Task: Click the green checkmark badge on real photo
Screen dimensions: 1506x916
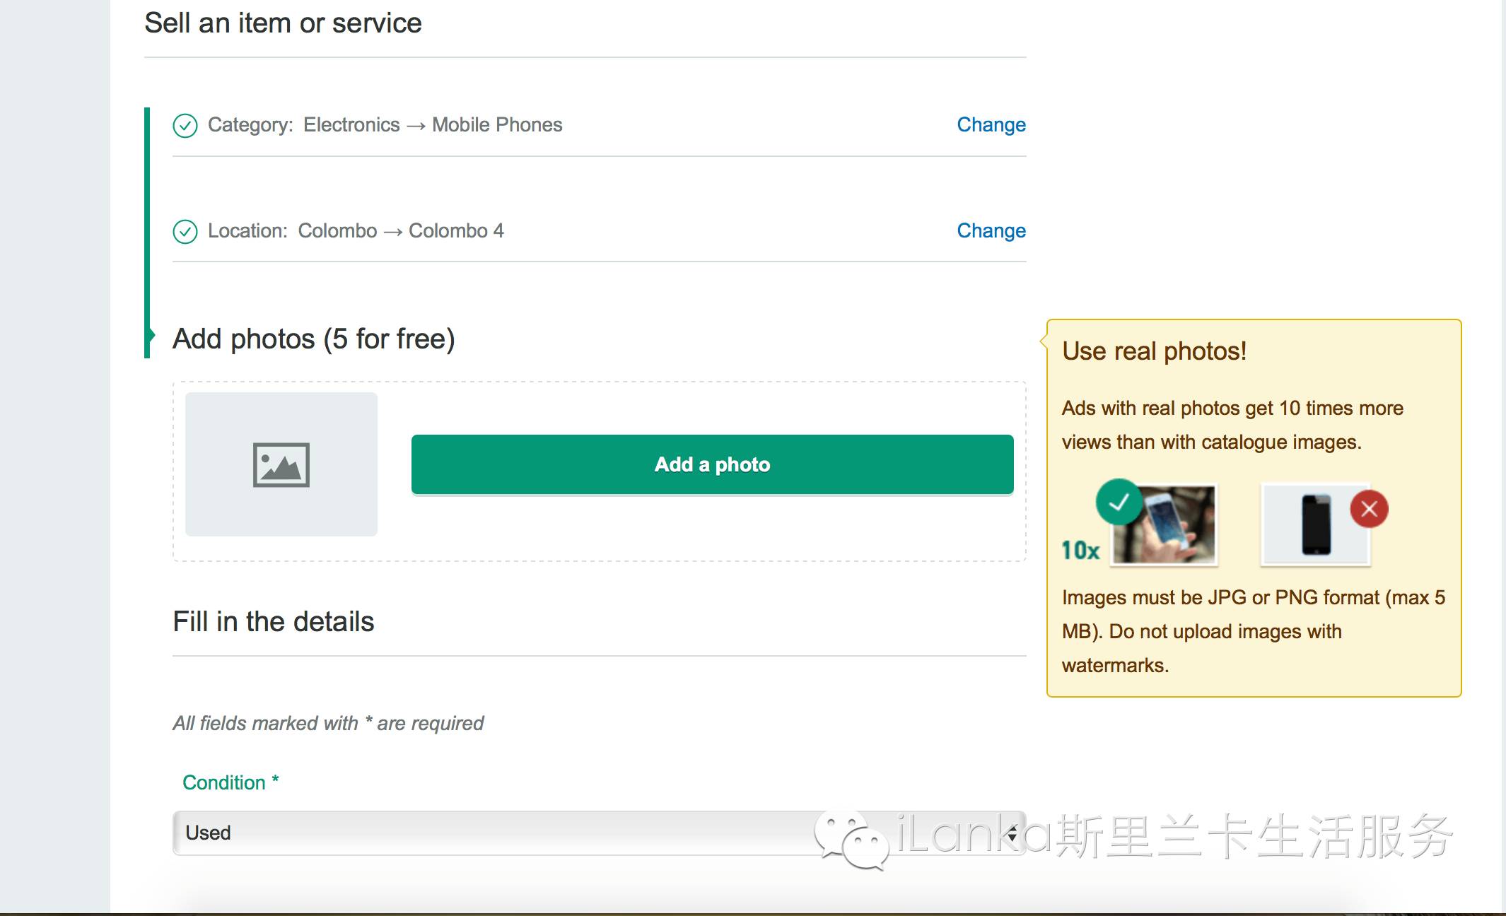Action: pos(1119,503)
